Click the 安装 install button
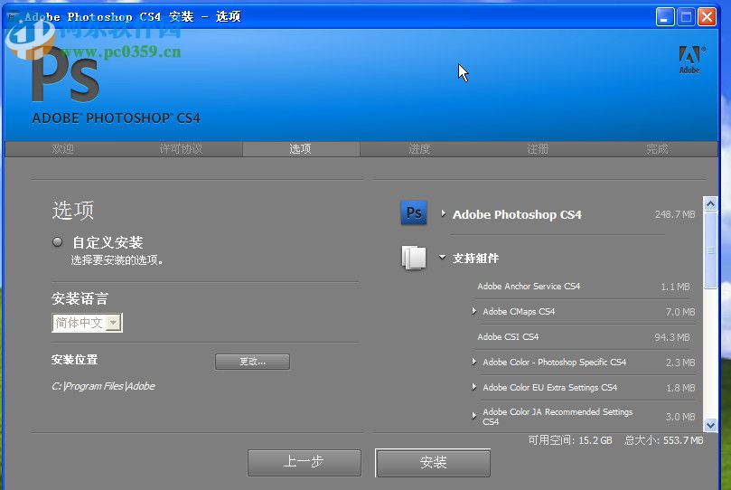731x490 pixels. pos(433,463)
